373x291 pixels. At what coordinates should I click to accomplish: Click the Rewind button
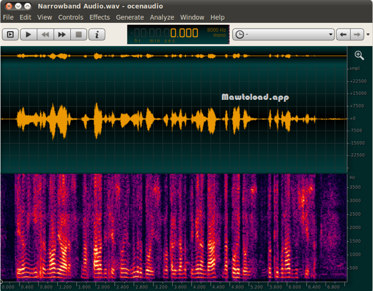click(45, 35)
